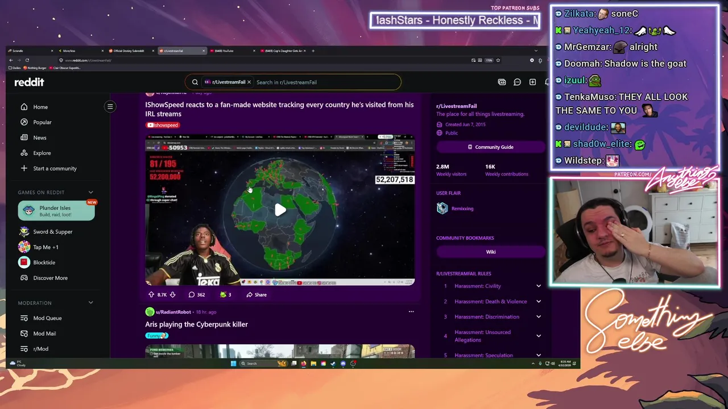Share the IShowSpeed post
Screen dimensions: 728x409
pos(257,295)
